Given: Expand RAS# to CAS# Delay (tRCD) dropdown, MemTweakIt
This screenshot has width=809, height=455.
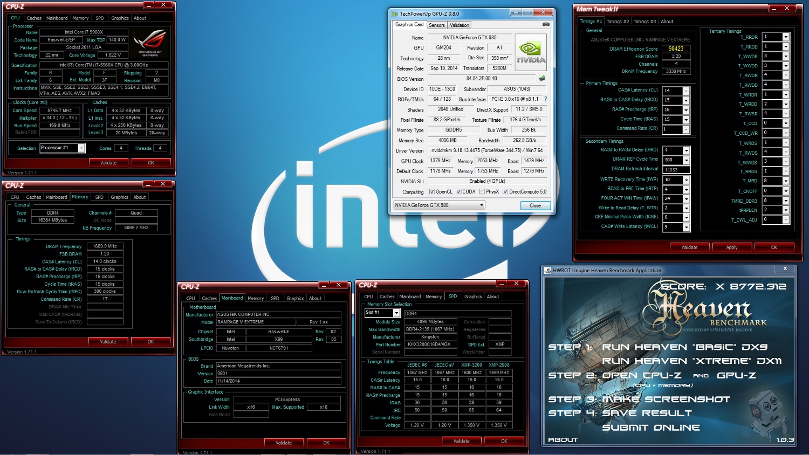Looking at the screenshot, I should (686, 101).
